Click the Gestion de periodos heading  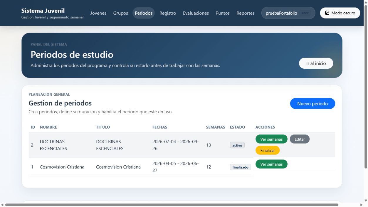pyautogui.click(x=60, y=103)
